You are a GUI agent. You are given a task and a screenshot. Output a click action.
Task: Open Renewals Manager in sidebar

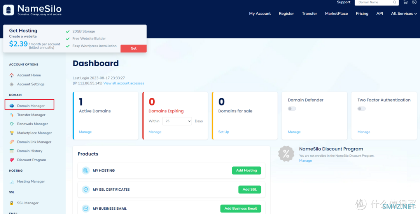point(32,124)
